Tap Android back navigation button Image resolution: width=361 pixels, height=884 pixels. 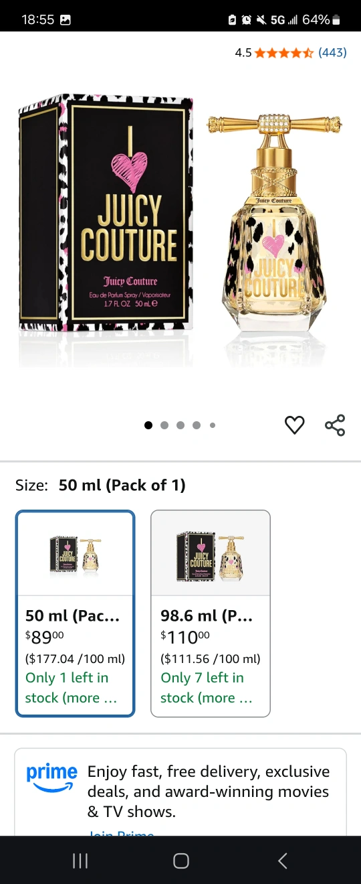(282, 861)
